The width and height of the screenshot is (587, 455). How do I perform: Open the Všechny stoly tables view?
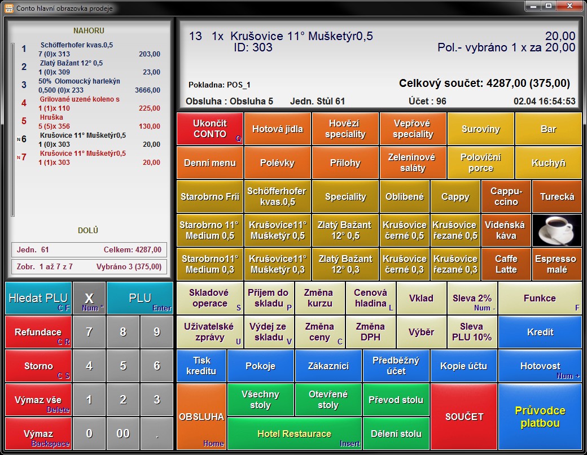[260, 400]
